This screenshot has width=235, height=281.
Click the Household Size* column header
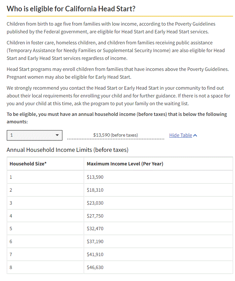pyautogui.click(x=27, y=163)
